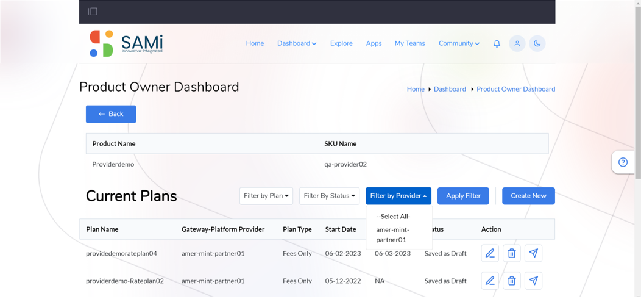Click the Back button
This screenshot has width=641, height=299.
(111, 114)
